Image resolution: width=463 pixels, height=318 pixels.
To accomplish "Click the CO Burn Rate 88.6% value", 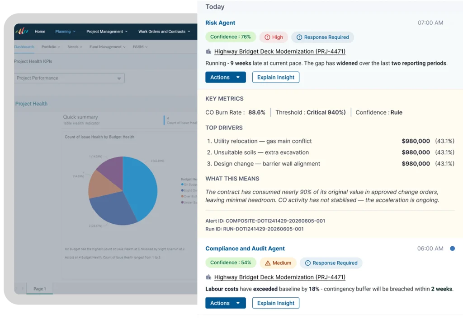I will 257,112.
